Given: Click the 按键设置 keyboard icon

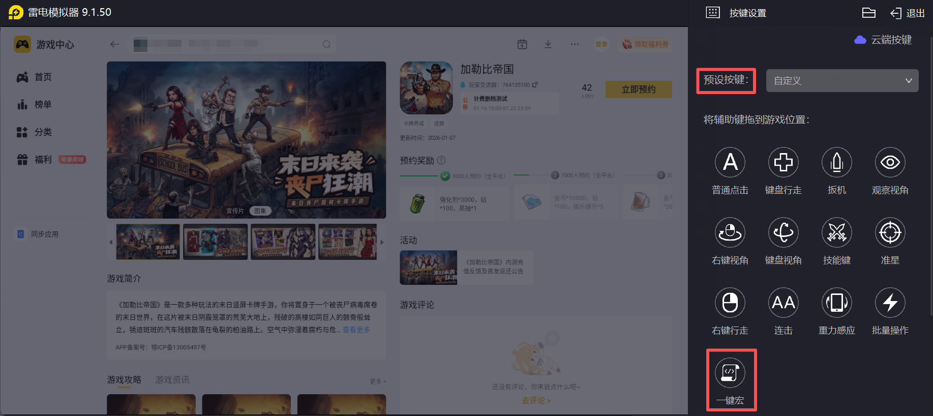Looking at the screenshot, I should (713, 13).
